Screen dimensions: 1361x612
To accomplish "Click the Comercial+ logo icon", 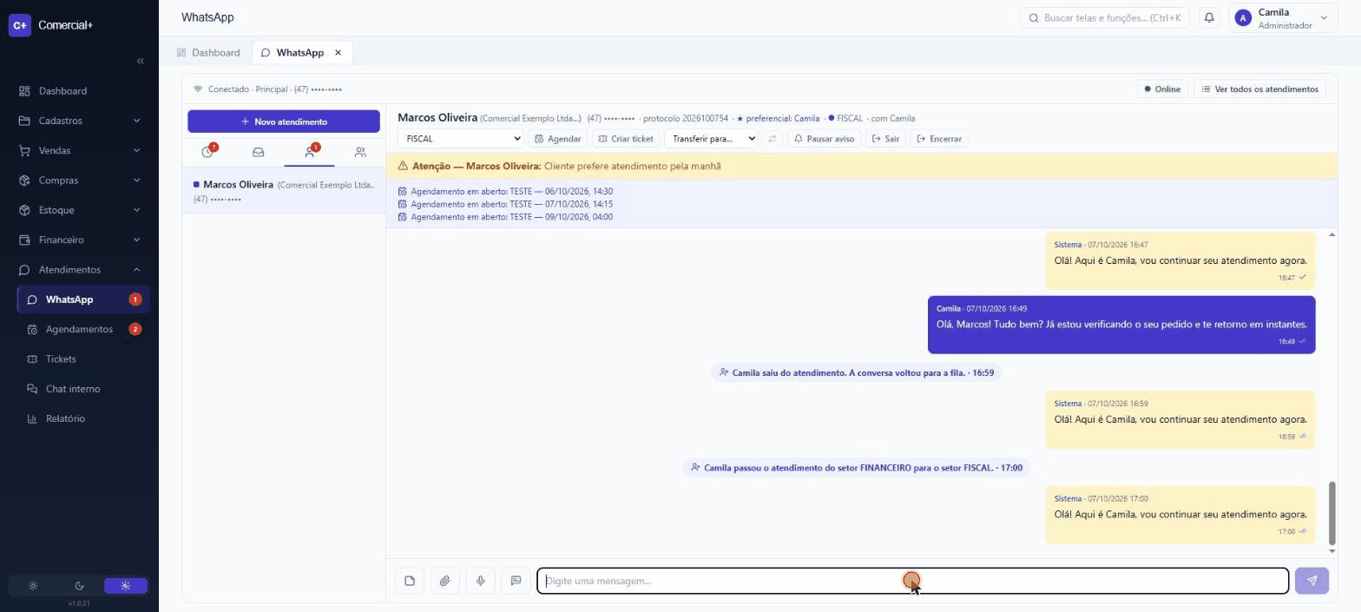I will pyautogui.click(x=19, y=25).
